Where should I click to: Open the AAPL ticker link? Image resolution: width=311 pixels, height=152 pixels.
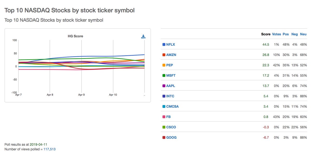171,86
